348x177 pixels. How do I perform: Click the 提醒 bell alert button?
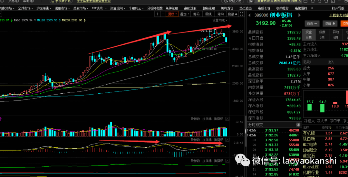[x=330, y=23]
